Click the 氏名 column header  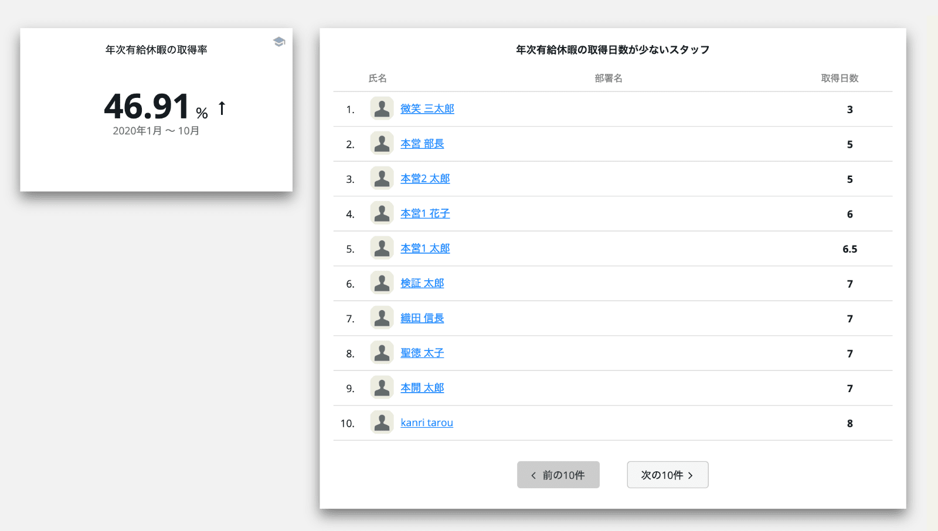tap(378, 78)
